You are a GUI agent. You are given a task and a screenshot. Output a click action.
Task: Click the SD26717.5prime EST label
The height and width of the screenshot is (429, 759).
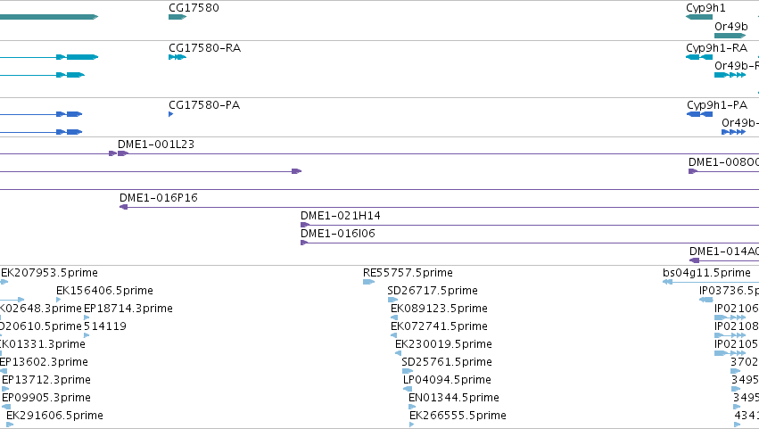click(433, 291)
